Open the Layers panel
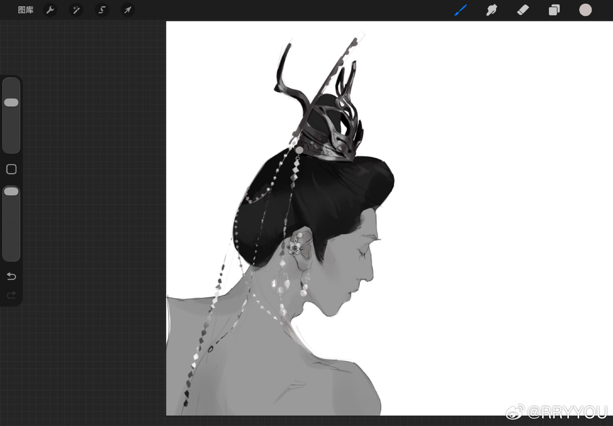Image resolution: width=613 pixels, height=426 pixels. [x=554, y=10]
